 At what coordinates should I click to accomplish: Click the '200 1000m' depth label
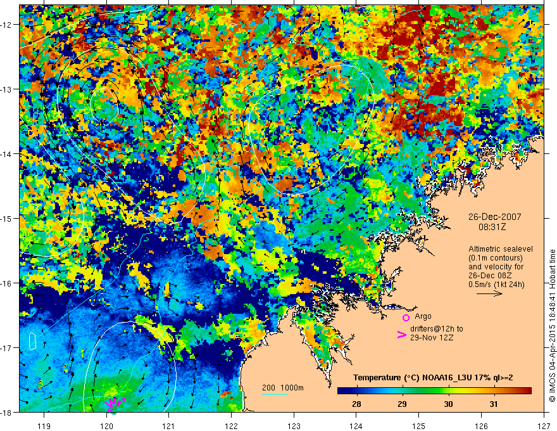pyautogui.click(x=283, y=388)
